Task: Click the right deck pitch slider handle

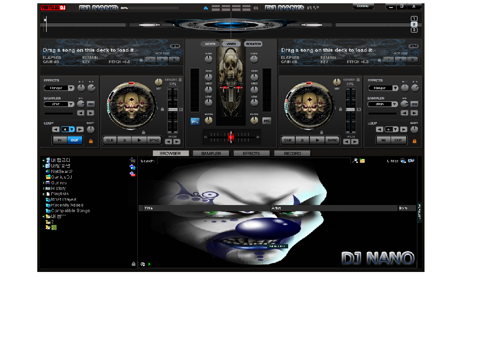Action: [350, 109]
